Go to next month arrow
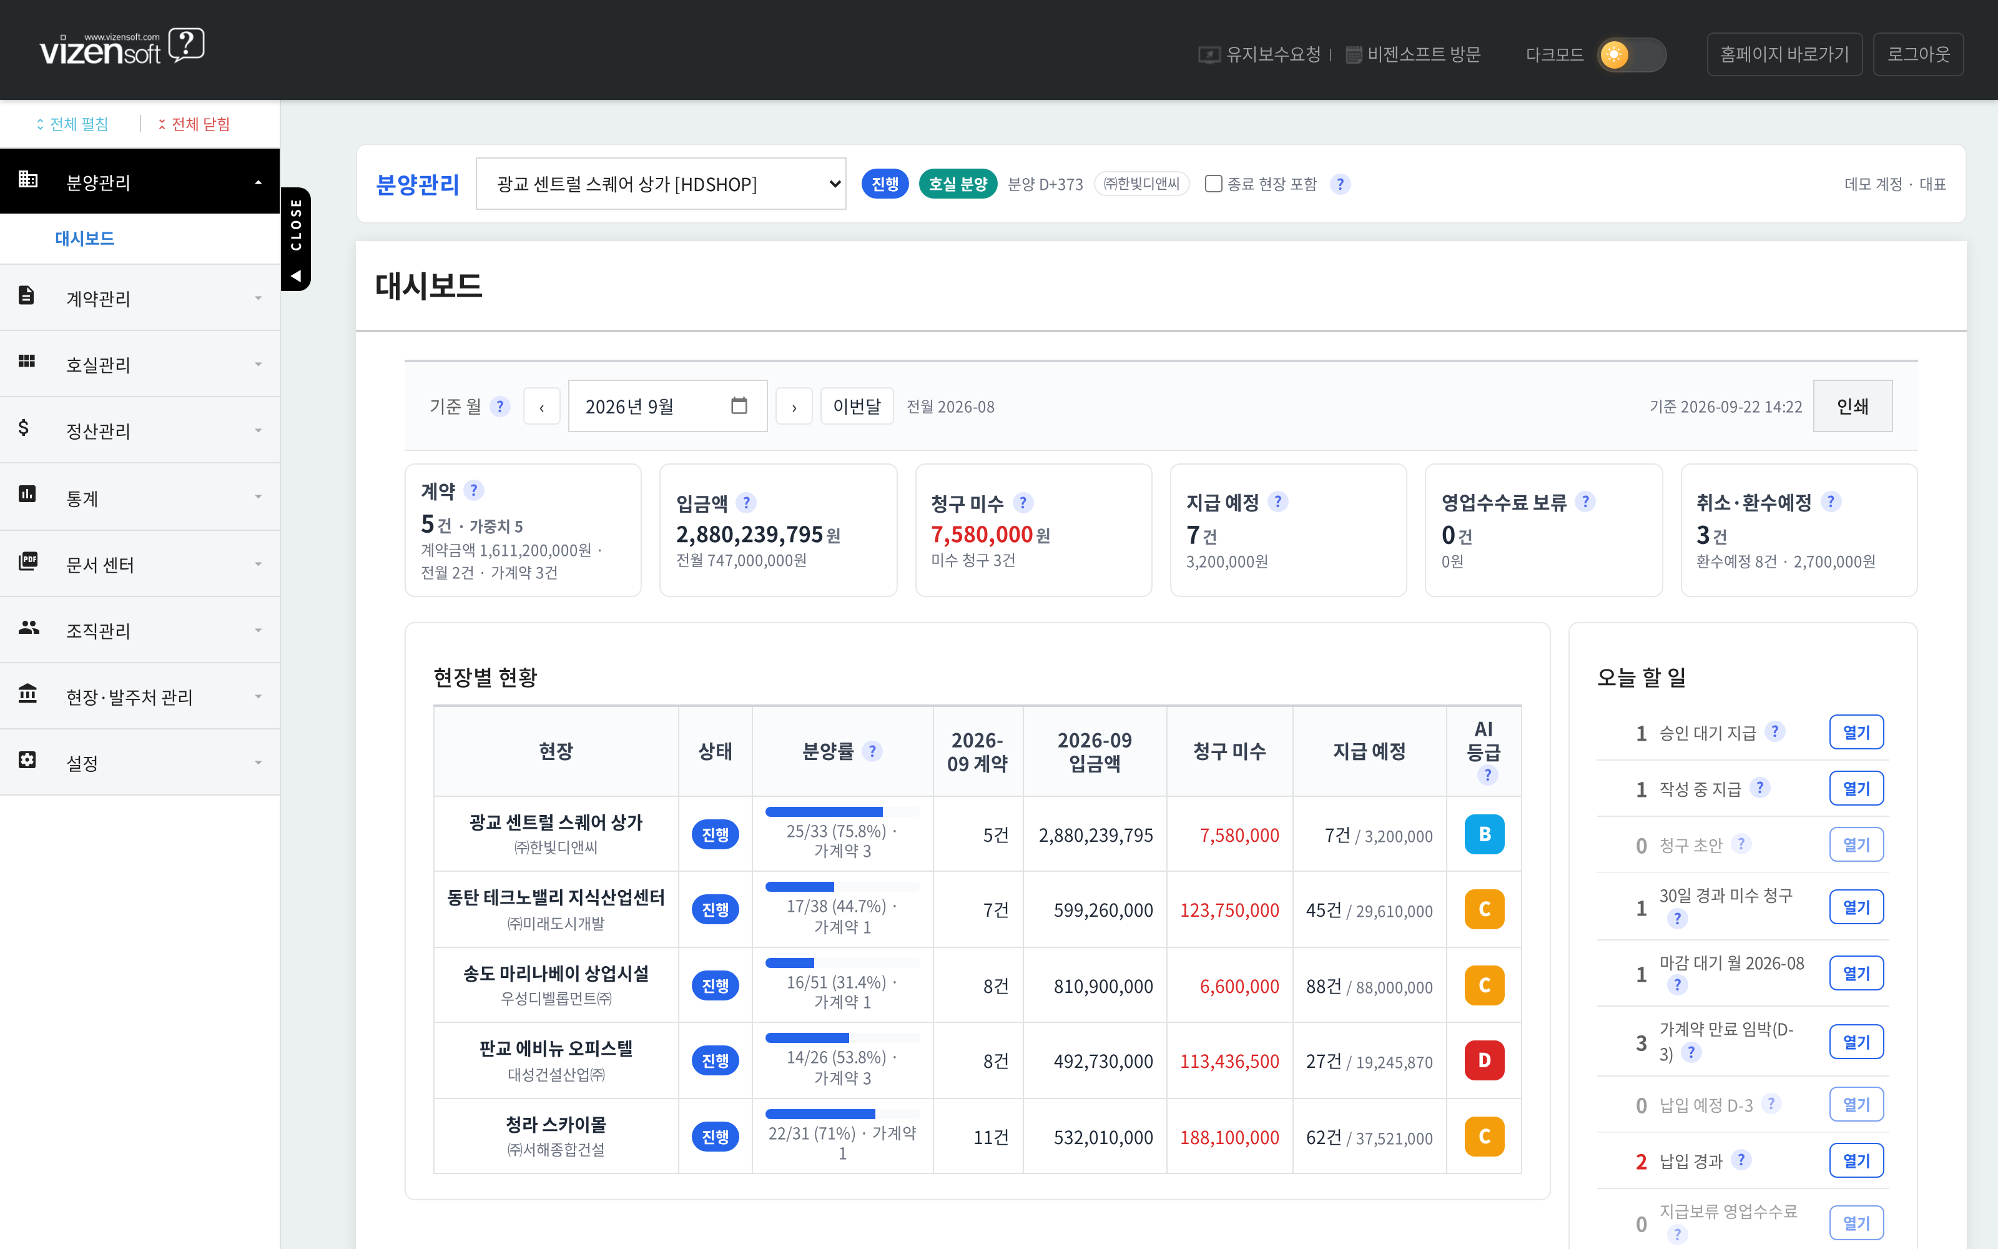Screen dimensions: 1998x1249 pyautogui.click(x=794, y=405)
